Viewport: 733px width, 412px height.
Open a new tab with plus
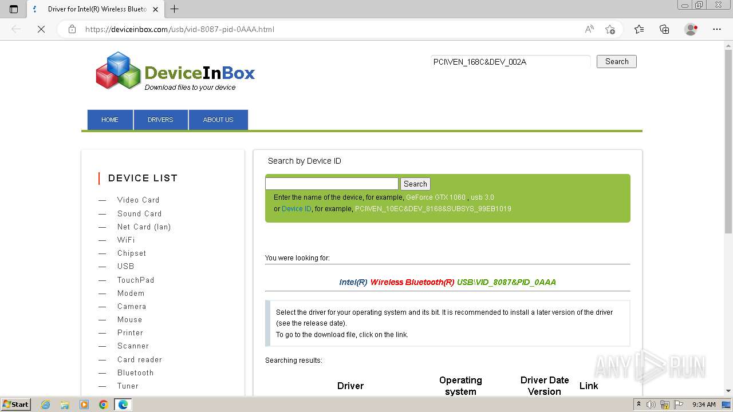coord(175,9)
